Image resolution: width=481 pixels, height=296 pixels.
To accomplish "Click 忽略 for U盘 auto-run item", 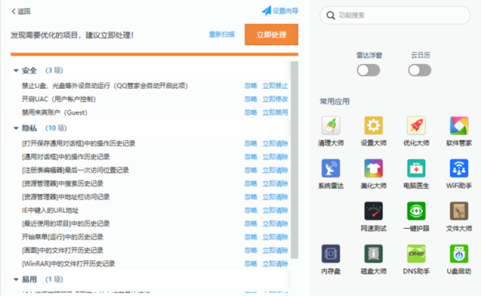I will (251, 86).
